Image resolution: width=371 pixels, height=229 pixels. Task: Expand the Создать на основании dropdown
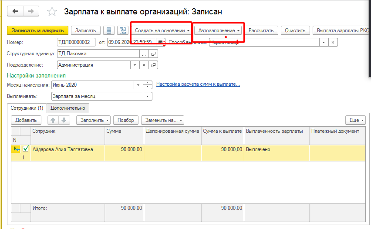(x=162, y=30)
